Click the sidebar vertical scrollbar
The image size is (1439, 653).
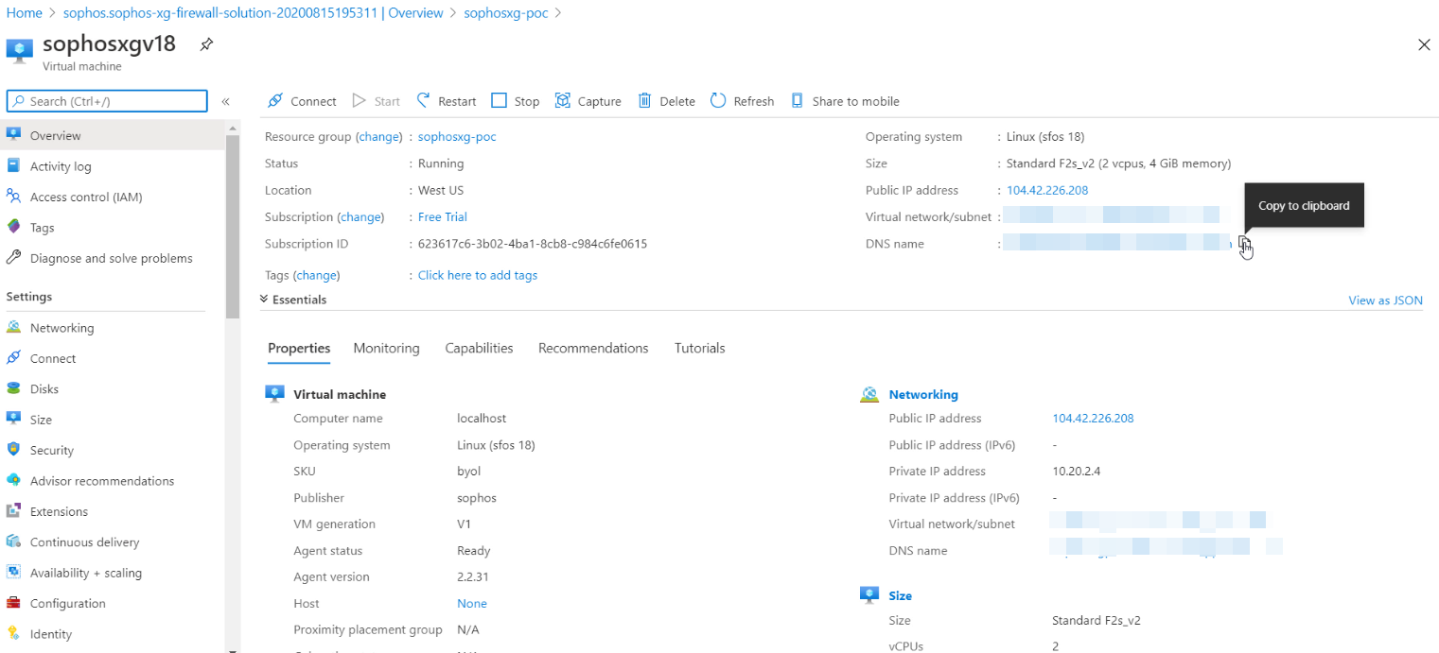point(233,227)
